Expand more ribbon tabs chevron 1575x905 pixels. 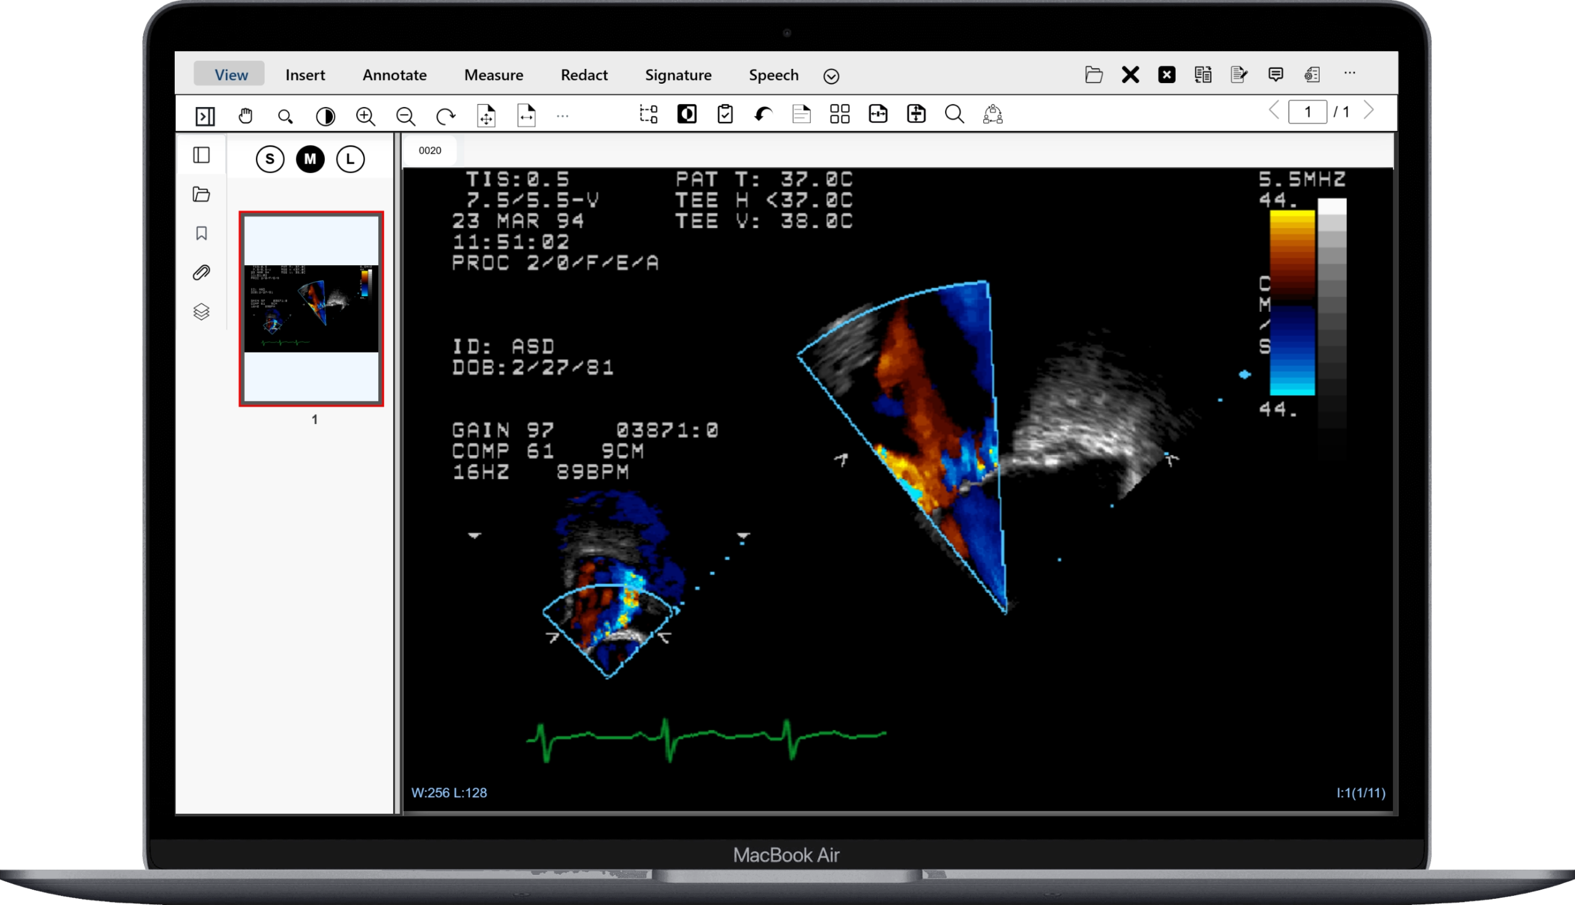[831, 76]
